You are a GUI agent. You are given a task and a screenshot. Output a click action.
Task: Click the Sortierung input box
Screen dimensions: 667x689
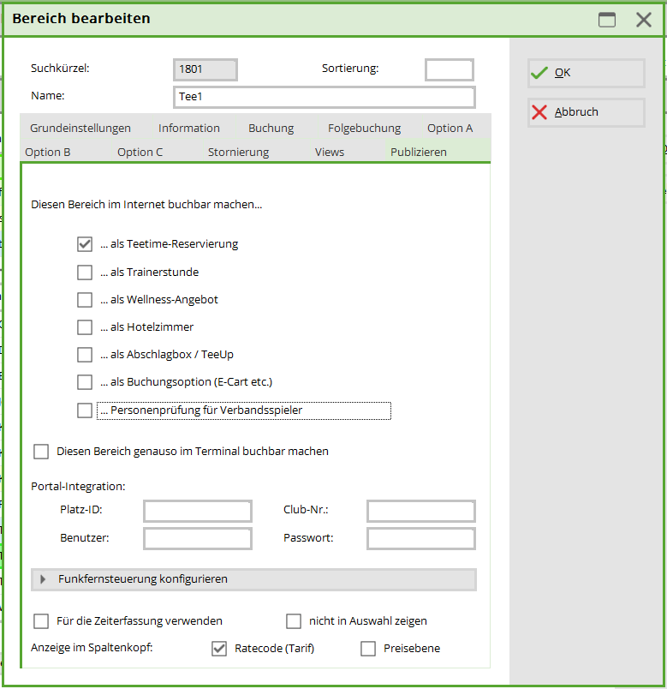point(449,69)
